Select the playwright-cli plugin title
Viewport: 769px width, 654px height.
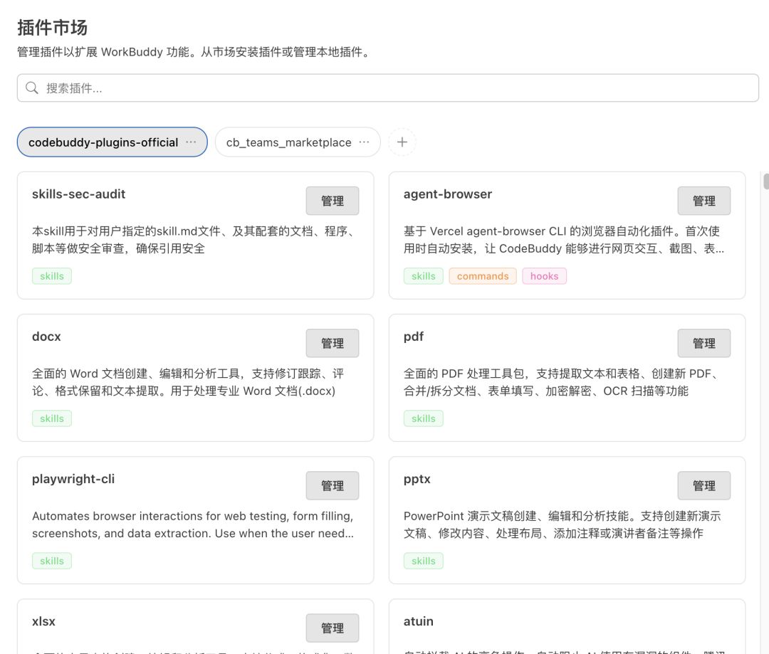[x=73, y=479]
